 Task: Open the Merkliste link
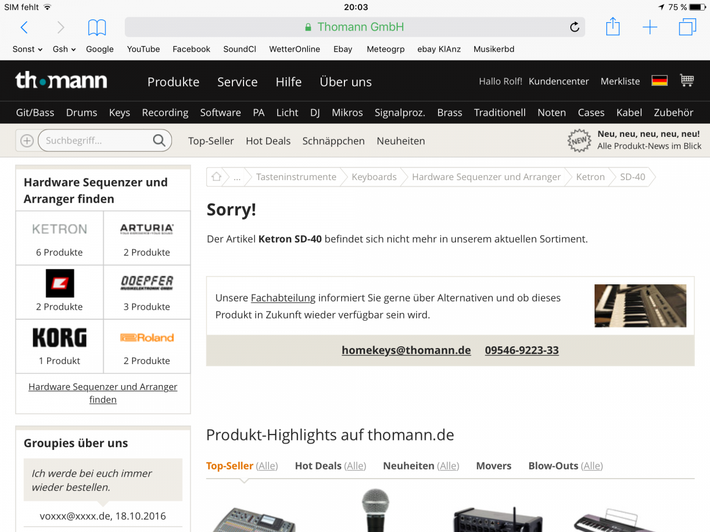point(620,81)
